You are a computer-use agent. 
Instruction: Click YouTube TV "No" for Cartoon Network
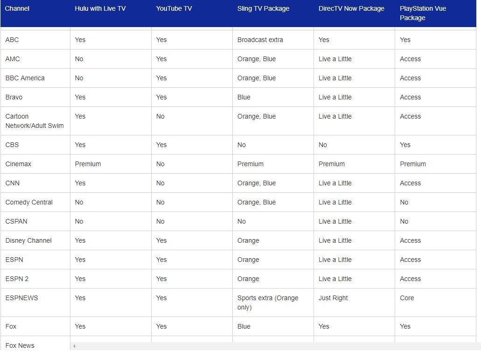click(x=160, y=116)
